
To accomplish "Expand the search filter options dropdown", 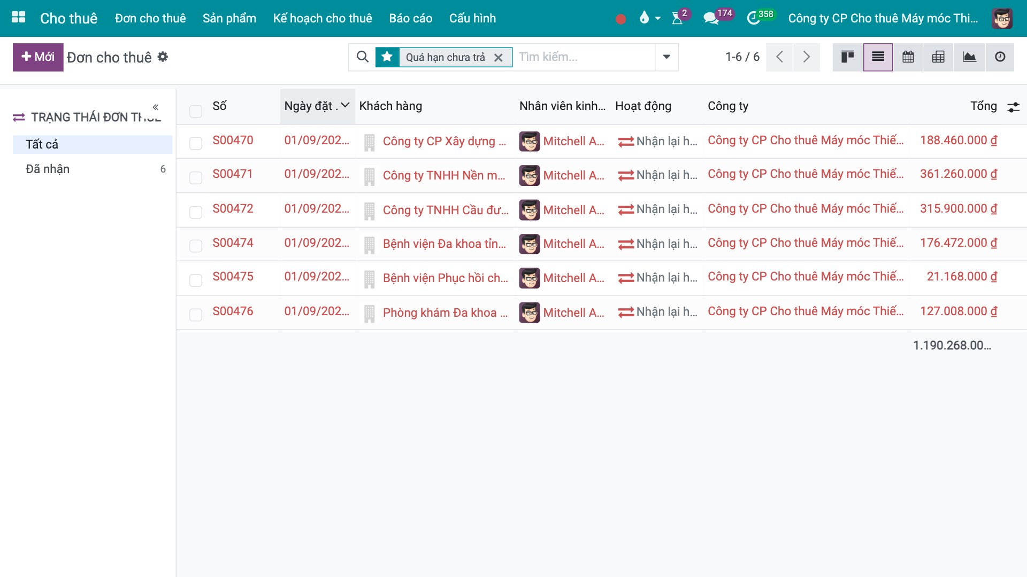I will (666, 57).
